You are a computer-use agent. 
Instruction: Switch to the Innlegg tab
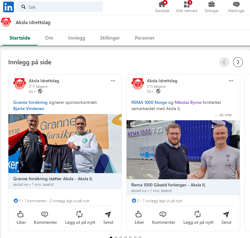77,38
